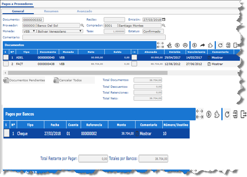Click the user profile icon in Documentos toolbar
Screen dimensions: 247x177
coord(185,45)
